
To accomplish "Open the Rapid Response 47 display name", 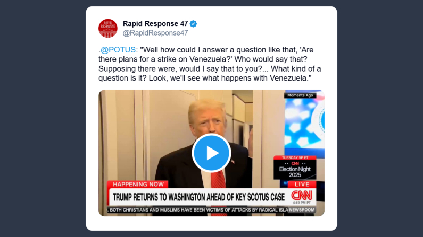I will [155, 24].
